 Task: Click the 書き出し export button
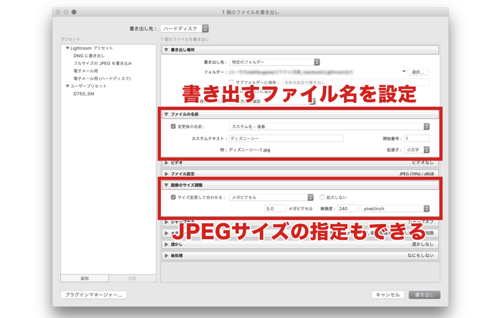coord(424,295)
